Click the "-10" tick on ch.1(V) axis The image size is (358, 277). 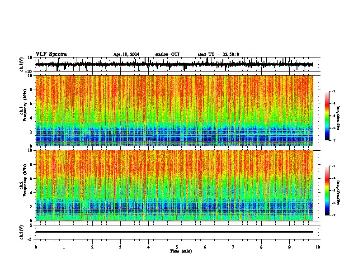pyautogui.click(x=29, y=72)
